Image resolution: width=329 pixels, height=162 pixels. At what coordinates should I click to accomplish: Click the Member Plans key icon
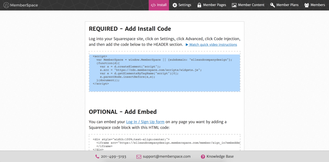pyautogui.click(x=272, y=5)
